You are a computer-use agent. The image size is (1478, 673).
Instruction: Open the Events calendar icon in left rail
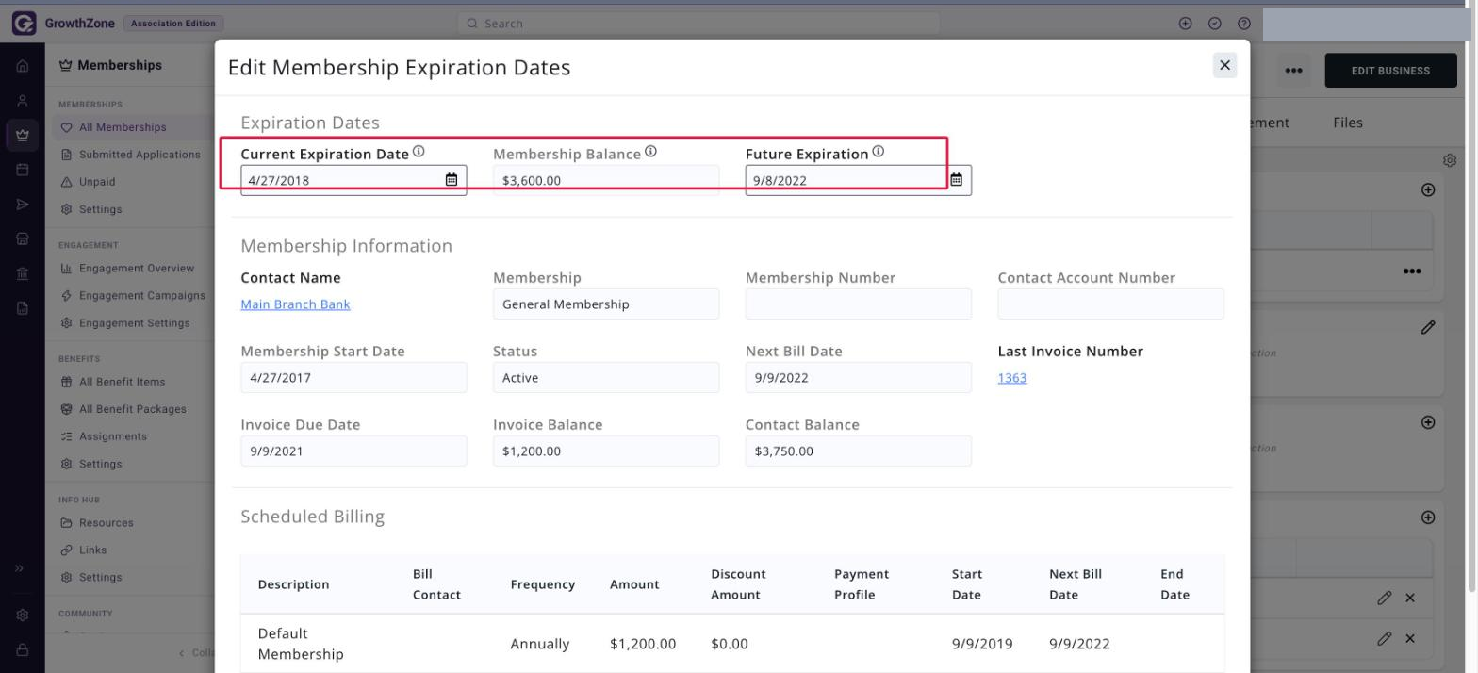click(x=23, y=171)
